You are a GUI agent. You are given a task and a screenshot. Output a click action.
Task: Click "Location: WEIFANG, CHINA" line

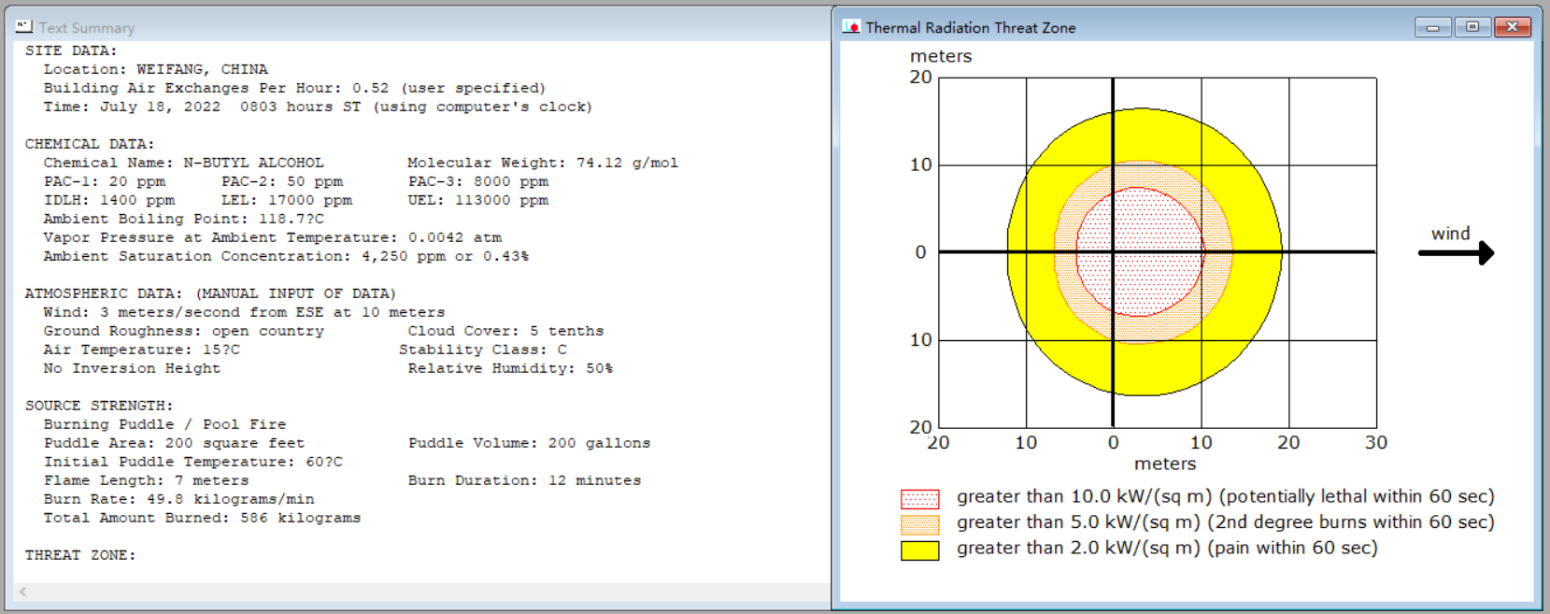pos(155,69)
